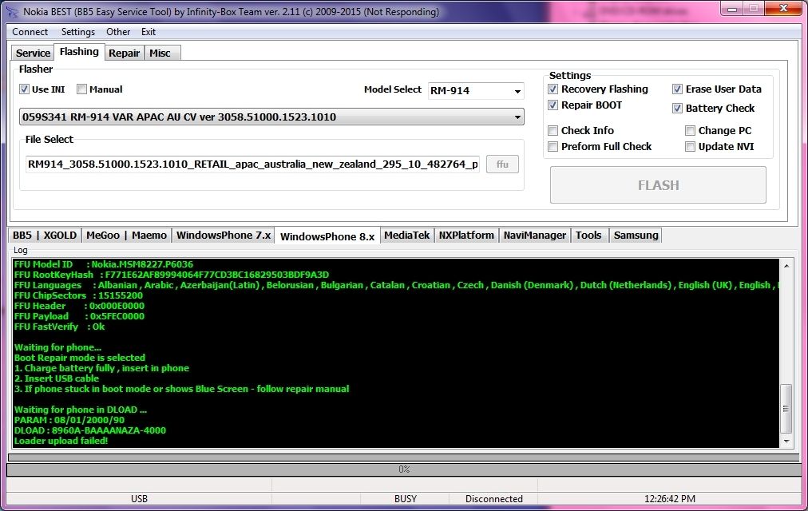Select the WindowsPhone 7.x tab
The image size is (808, 511).
click(x=223, y=236)
